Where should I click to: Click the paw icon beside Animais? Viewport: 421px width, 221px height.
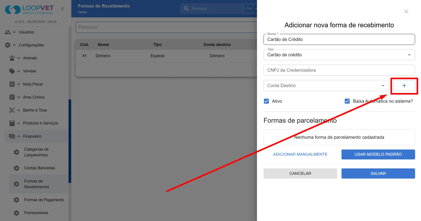12,58
